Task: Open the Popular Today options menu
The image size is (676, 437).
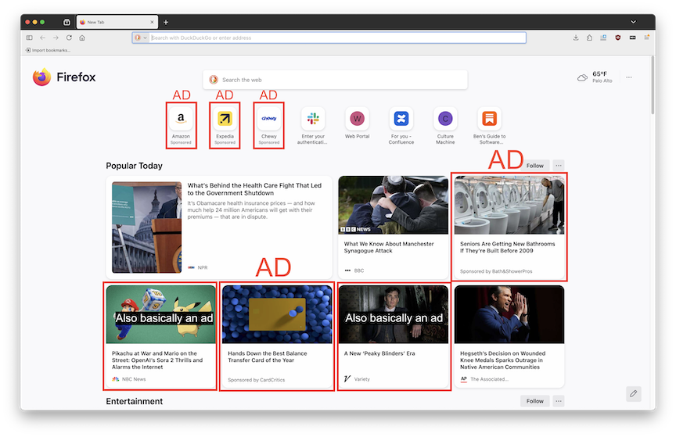Action: coord(559,166)
